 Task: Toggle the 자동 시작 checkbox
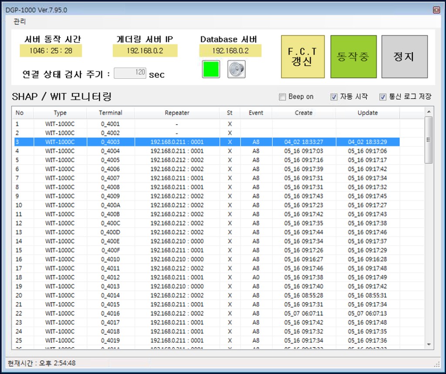tap(334, 97)
